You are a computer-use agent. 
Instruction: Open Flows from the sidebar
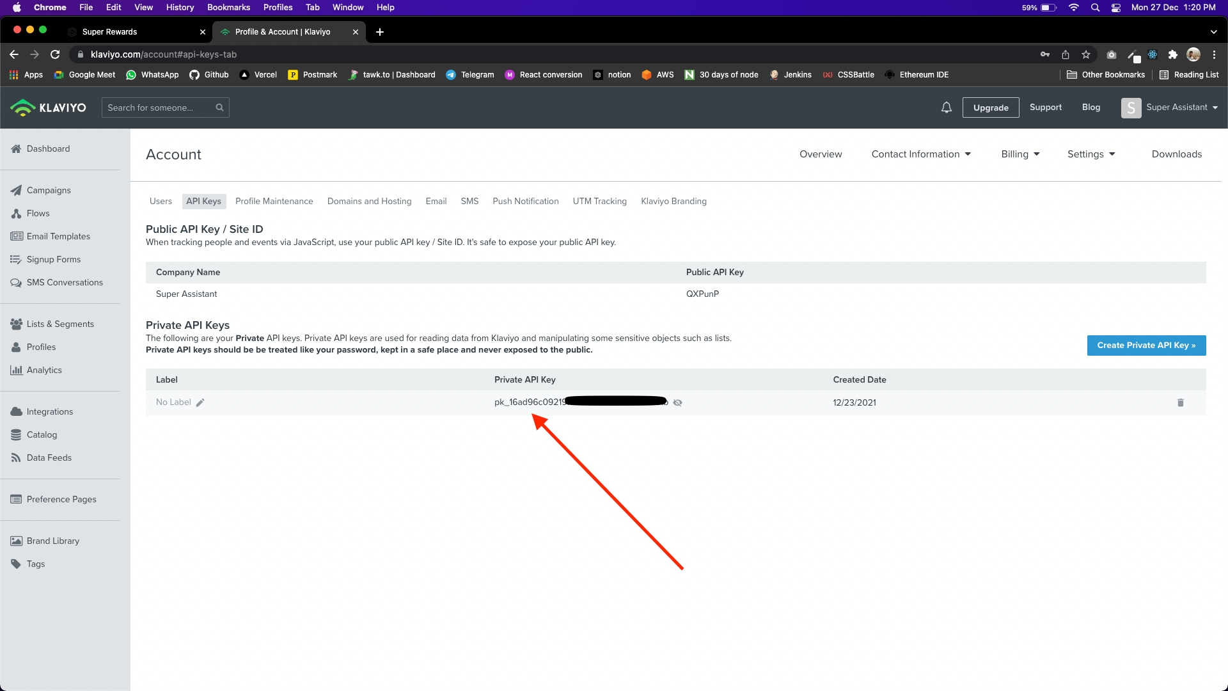tap(38, 213)
